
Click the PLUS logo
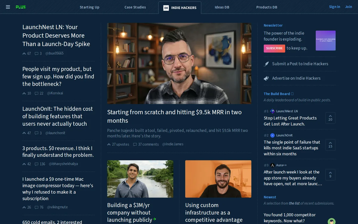21,7
